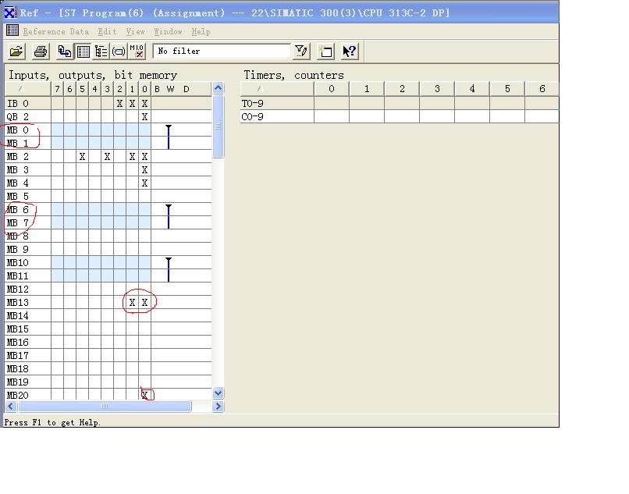Click the X in MB 3 bit 0
This screenshot has height=494, width=629.
(x=145, y=170)
